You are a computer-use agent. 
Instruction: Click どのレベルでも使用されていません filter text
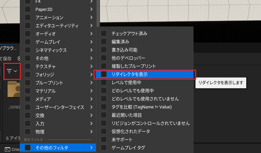[145, 99]
